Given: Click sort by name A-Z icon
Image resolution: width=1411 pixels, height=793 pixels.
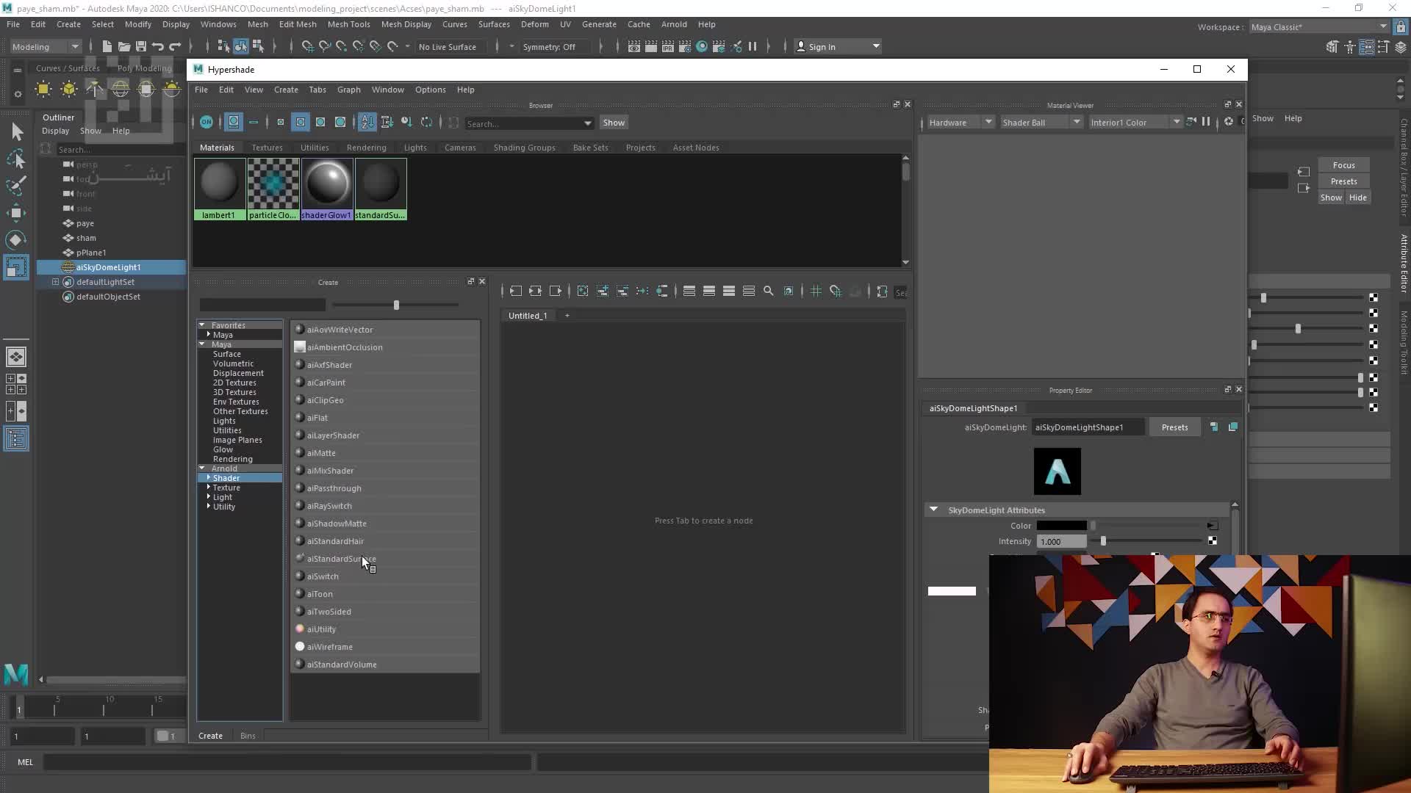Looking at the screenshot, I should click(x=367, y=123).
